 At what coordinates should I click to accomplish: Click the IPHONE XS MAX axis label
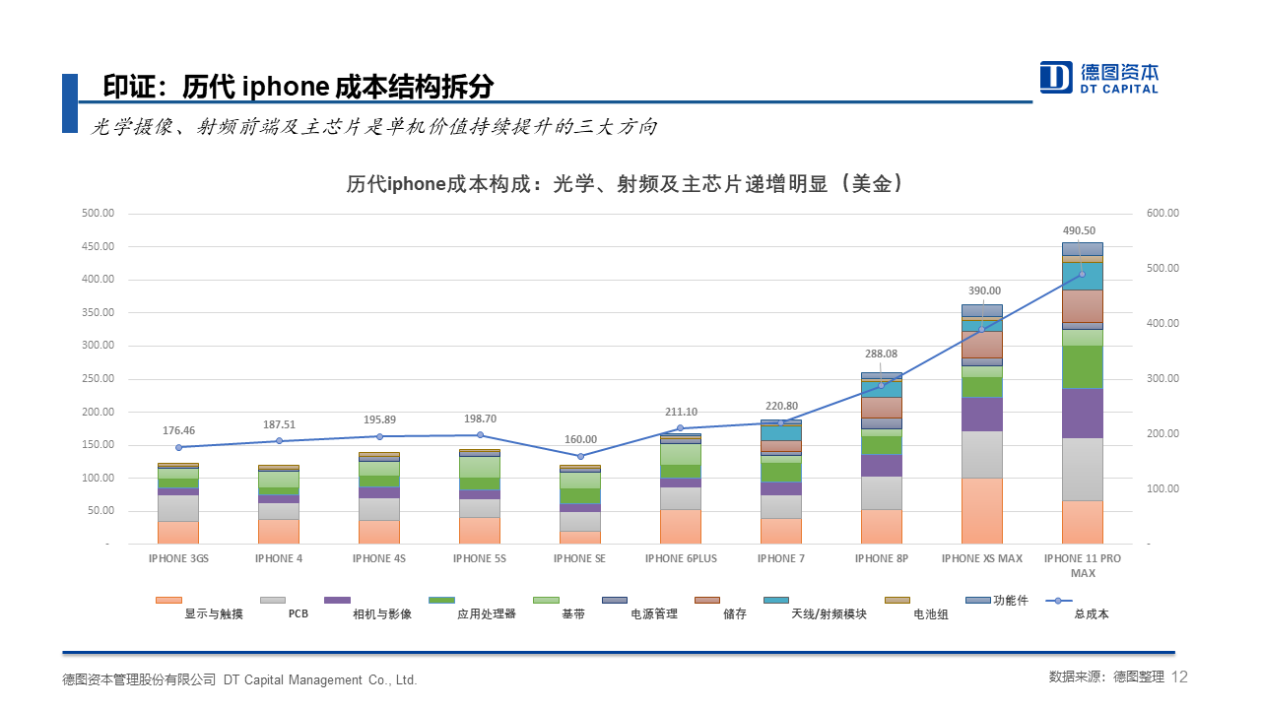(982, 558)
